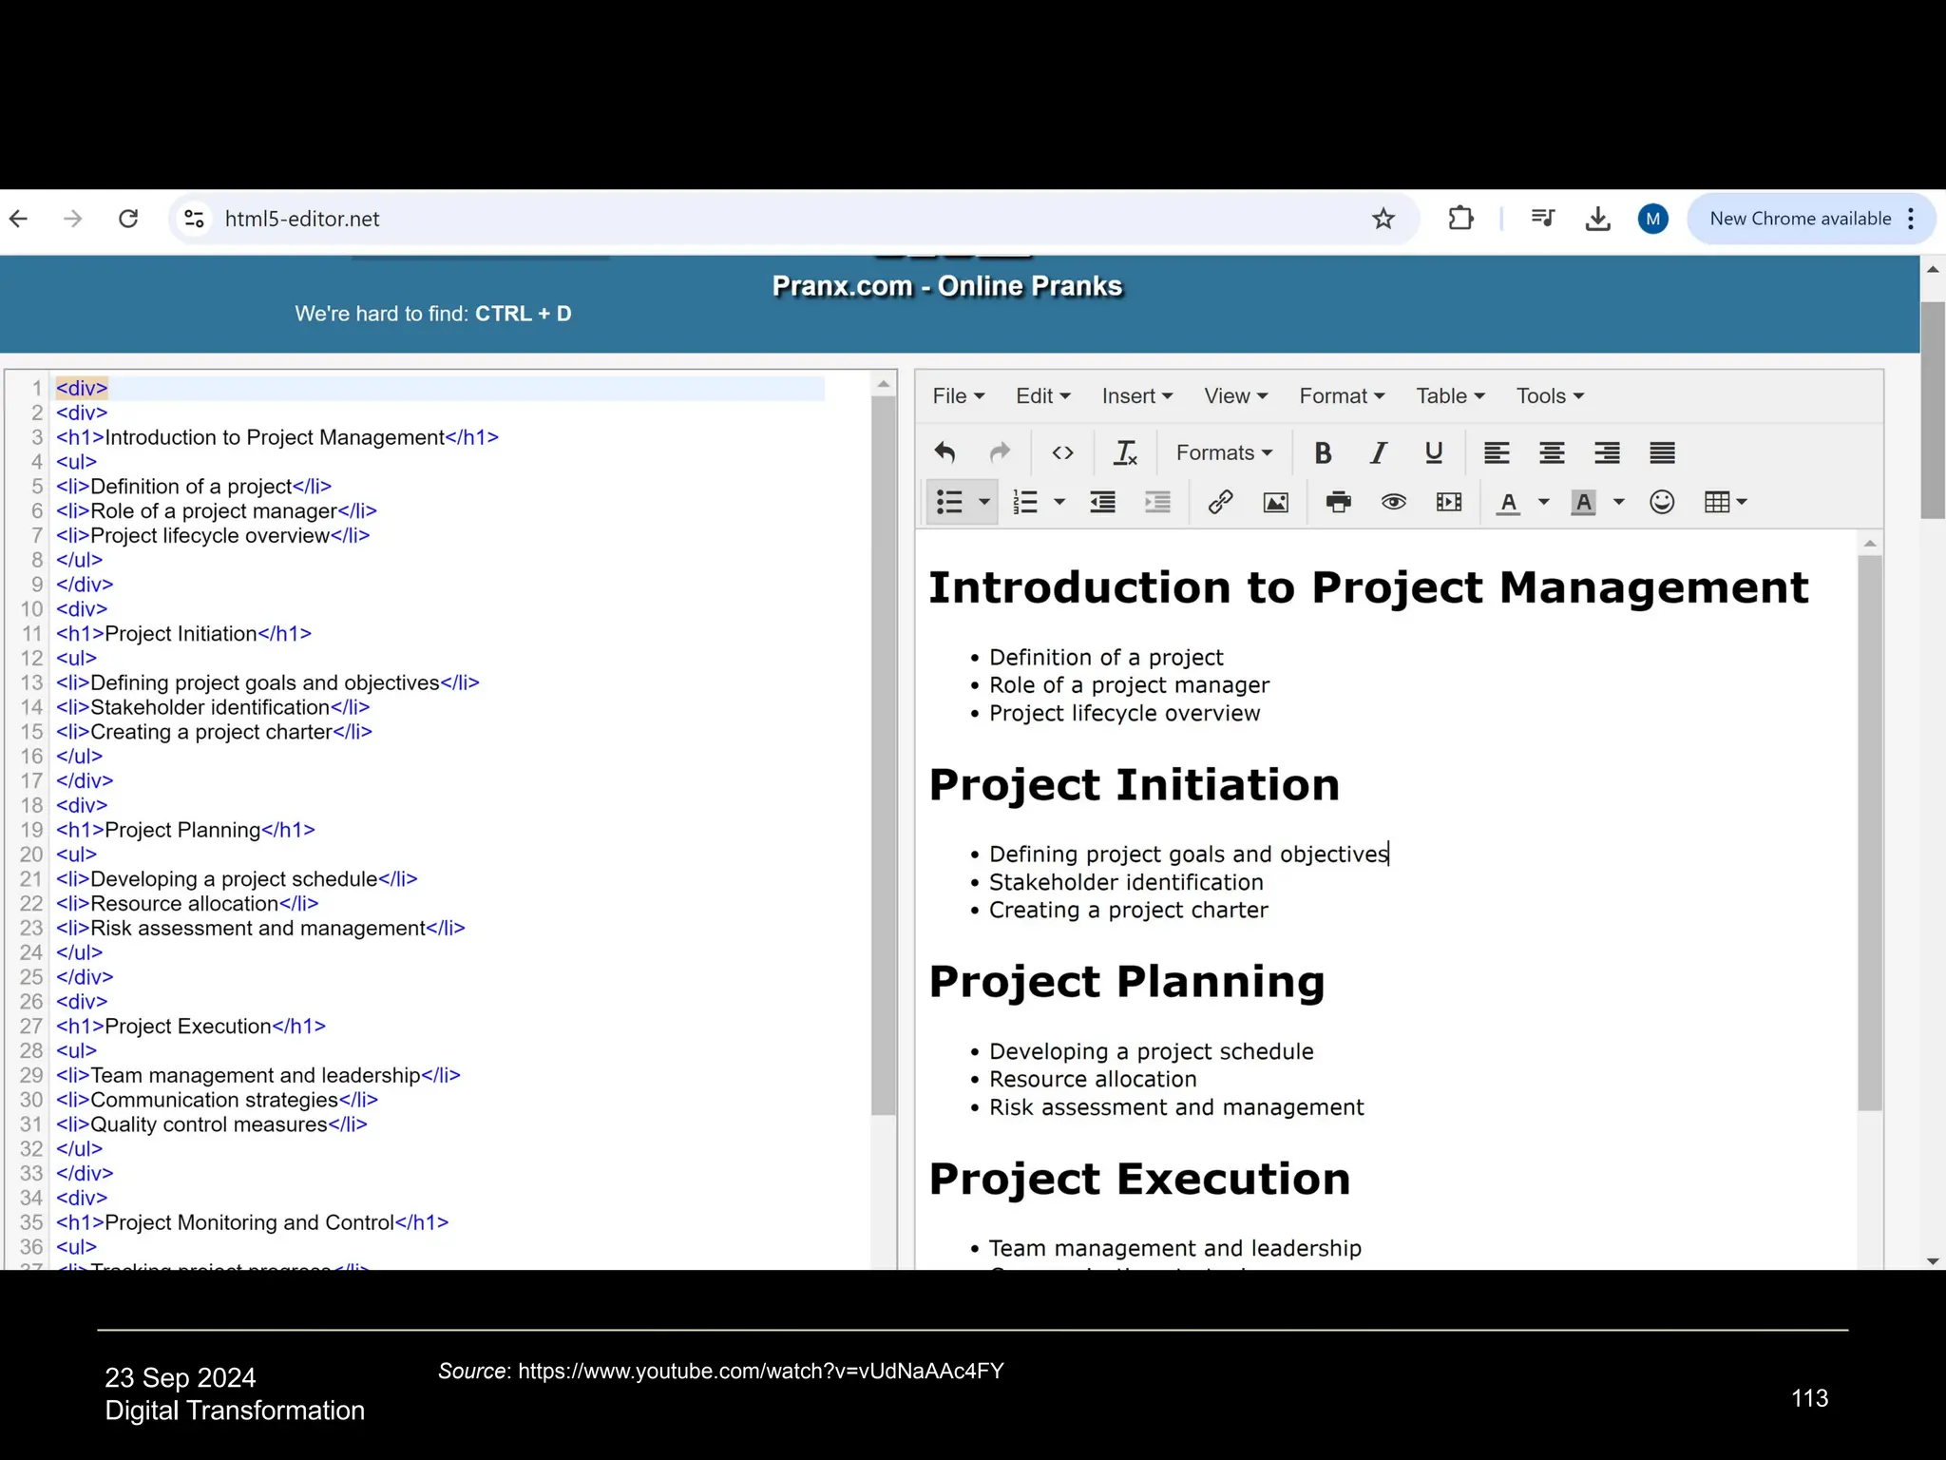Open Chrome three-dot menu
The height and width of the screenshot is (1460, 1946).
1911,219
